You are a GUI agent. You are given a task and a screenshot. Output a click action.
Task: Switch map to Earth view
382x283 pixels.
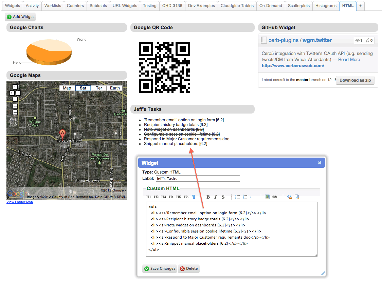pos(115,88)
